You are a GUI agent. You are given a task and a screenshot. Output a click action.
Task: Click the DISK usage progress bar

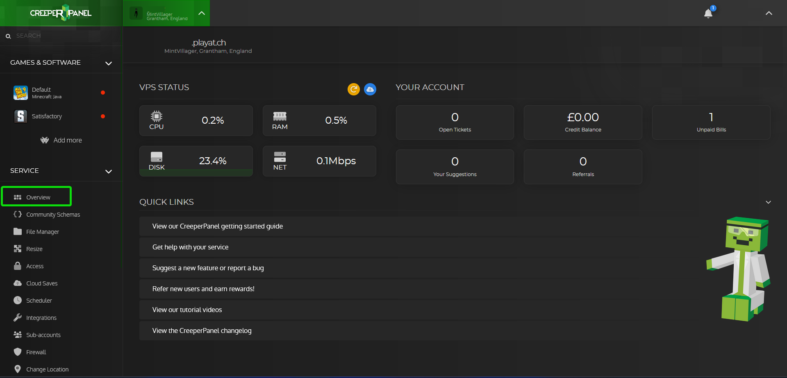pos(196,173)
